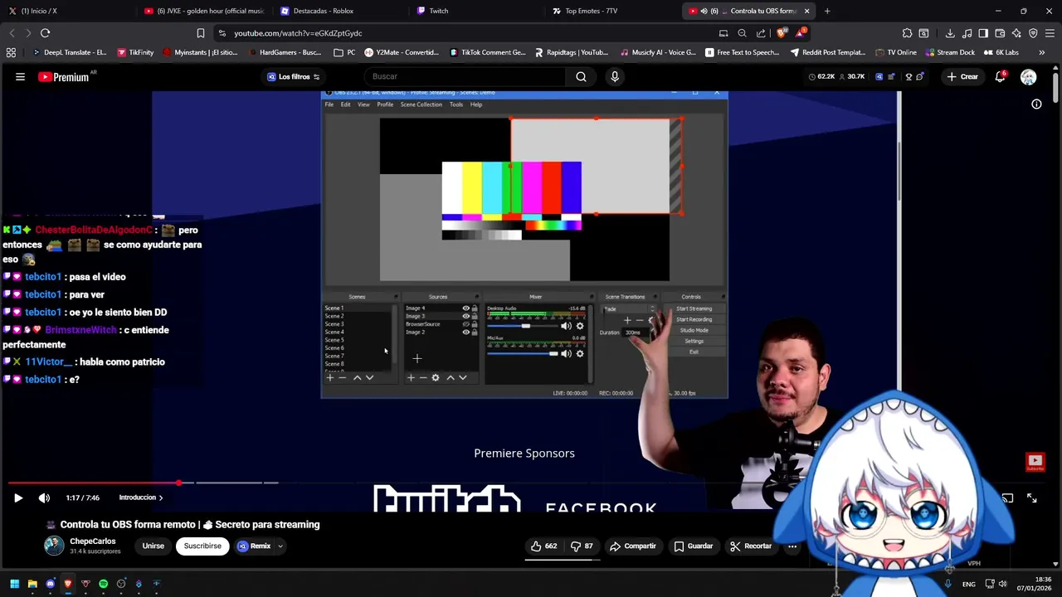Click the Suscribirse button
This screenshot has height=597, width=1062.
(x=202, y=546)
